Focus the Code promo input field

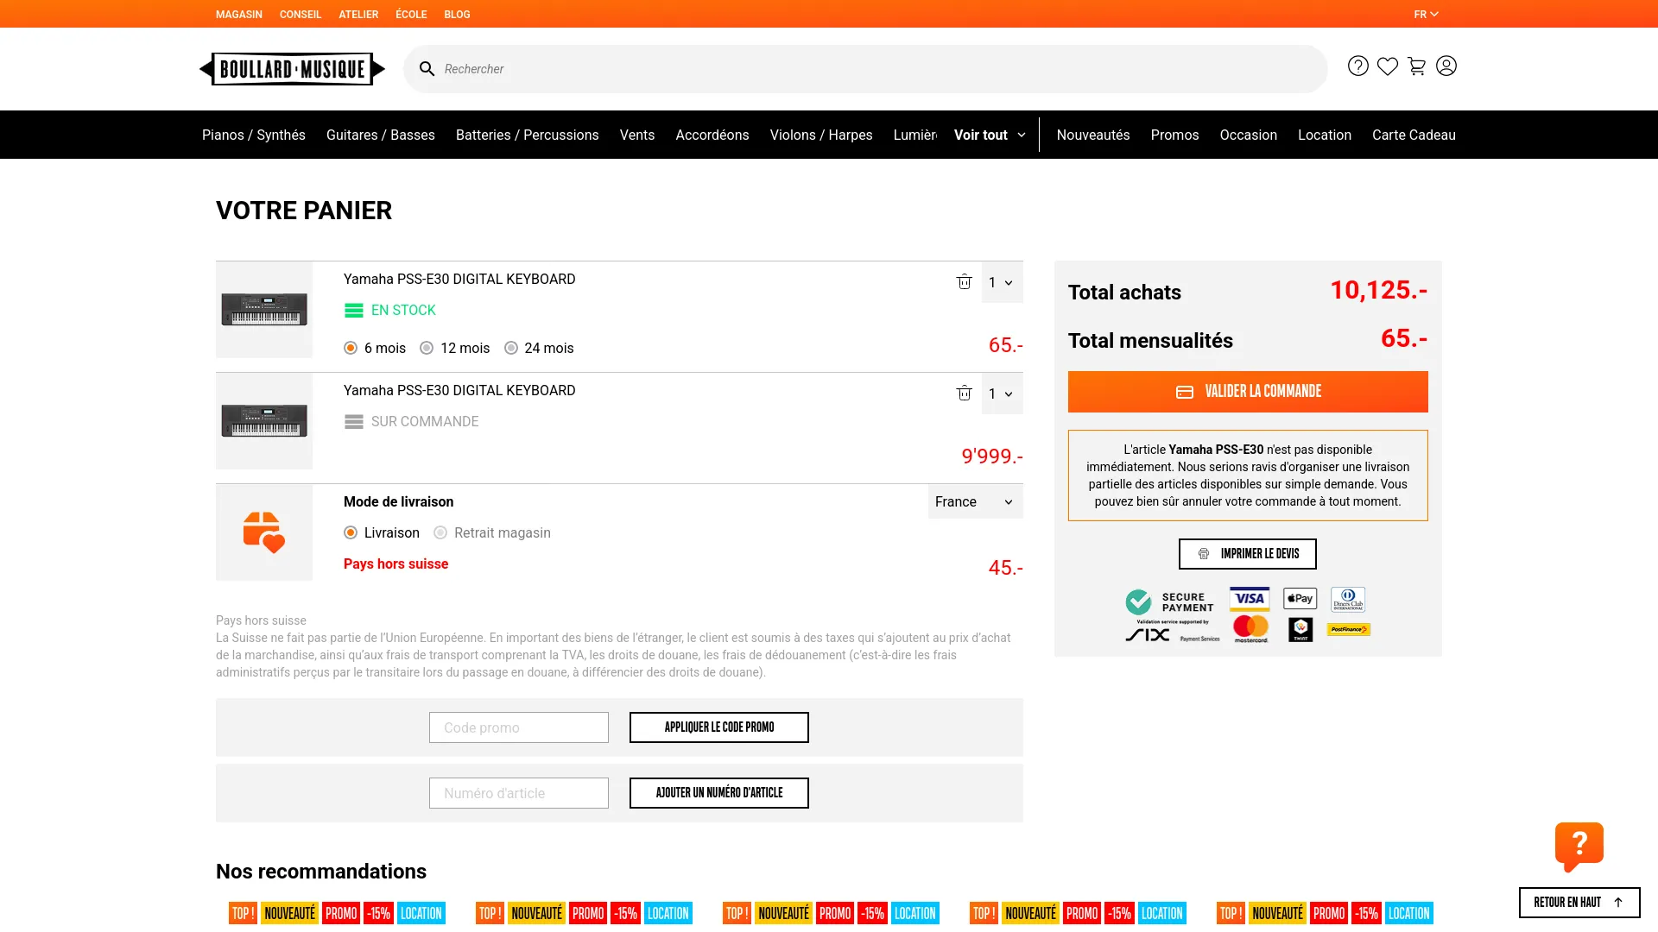519,727
